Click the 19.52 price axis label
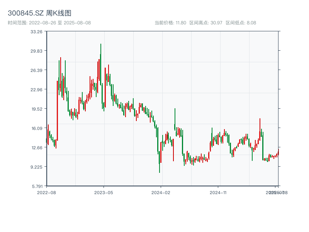Image resolution: width=309 pixels, height=232 pixels. [37, 109]
